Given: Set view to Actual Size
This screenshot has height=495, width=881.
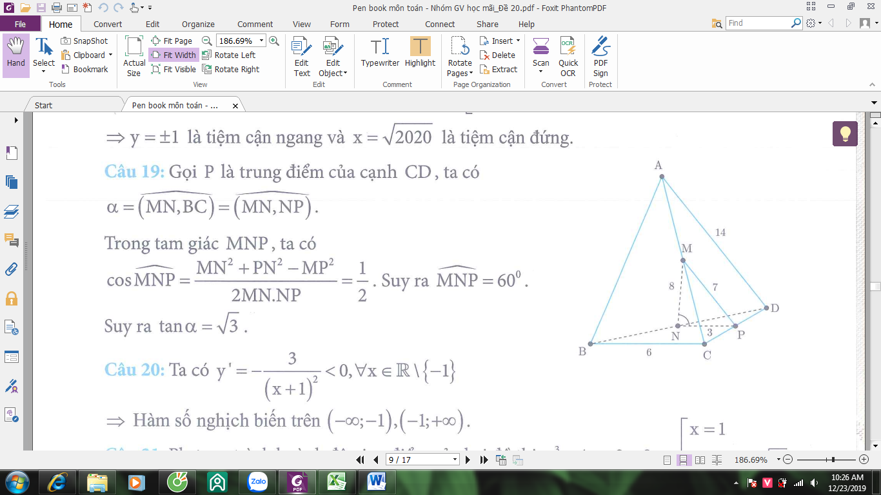Looking at the screenshot, I should click(x=134, y=56).
